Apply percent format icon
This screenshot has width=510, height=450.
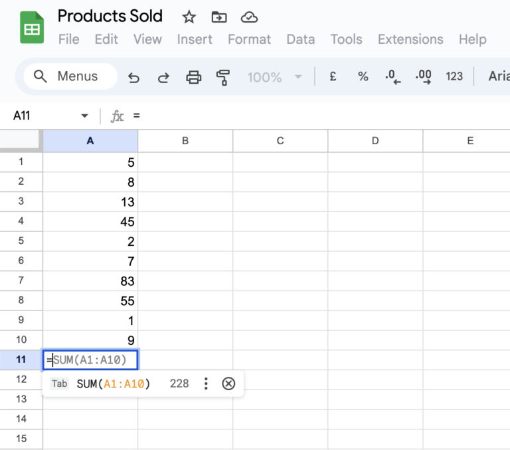363,76
